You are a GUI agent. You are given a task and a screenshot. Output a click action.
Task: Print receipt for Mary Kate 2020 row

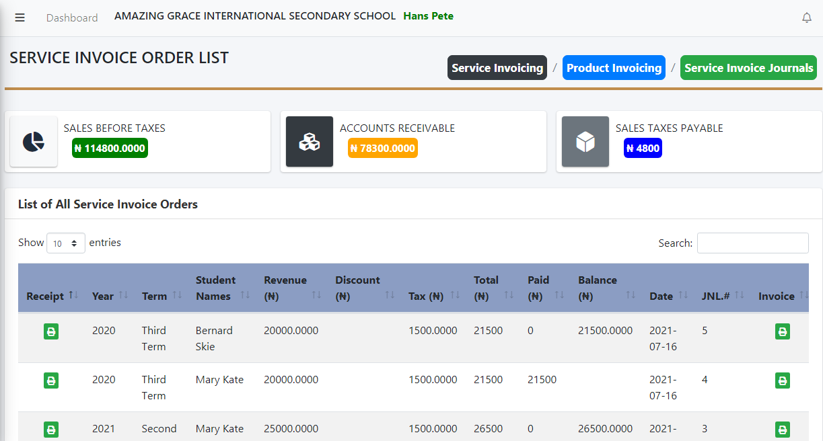pyautogui.click(x=51, y=380)
